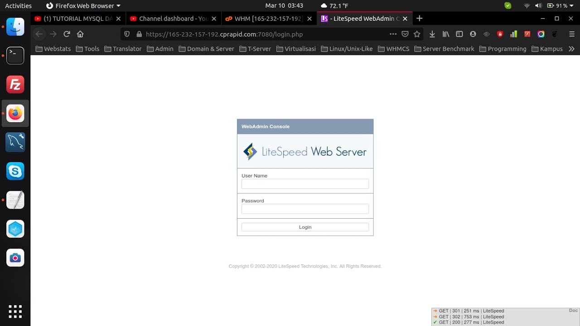Open Firefox account icon
The image size is (580, 326).
pyautogui.click(x=473, y=34)
